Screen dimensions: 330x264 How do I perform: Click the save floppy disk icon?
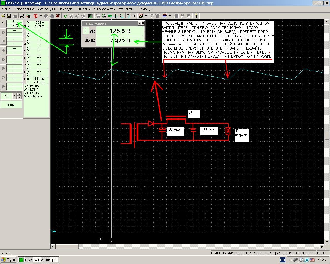pos(9,16)
